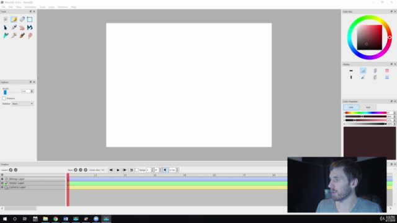397x223 pixels.
Task: Tick the Range playback checkbox
Action: 136,170
